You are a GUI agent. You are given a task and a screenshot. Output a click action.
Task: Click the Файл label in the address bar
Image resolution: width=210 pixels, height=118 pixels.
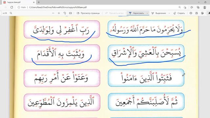(23, 7)
